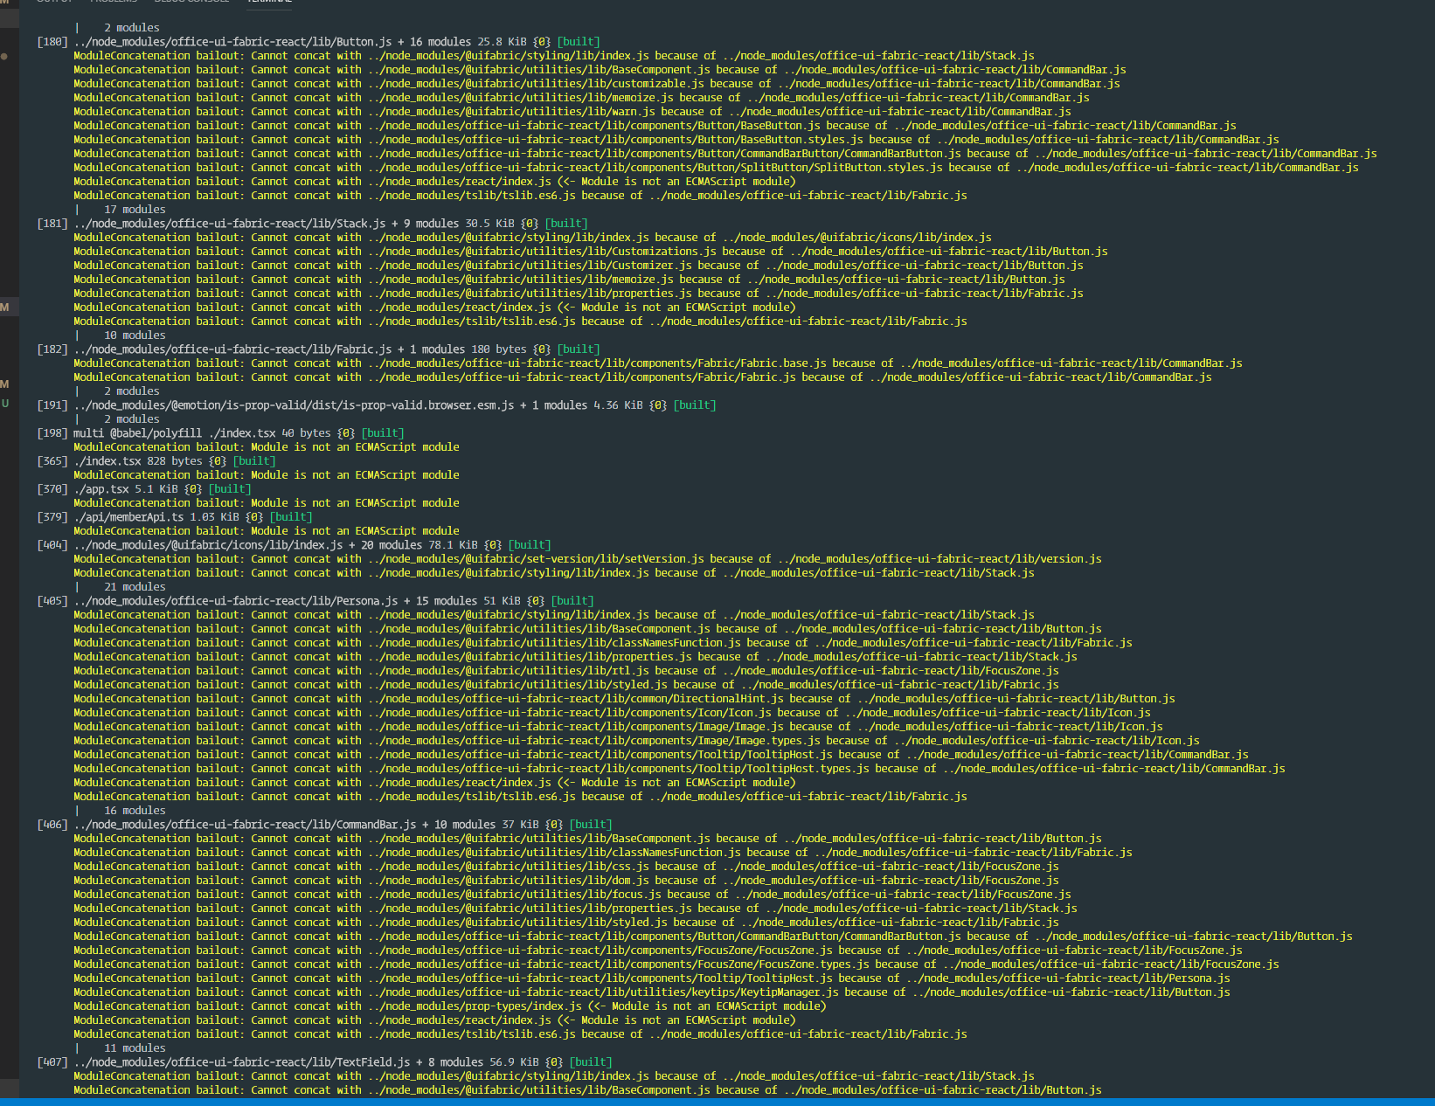Viewport: 1435px width, 1106px height.
Task: Click the green U marker in left gutter
Action: coord(5,404)
